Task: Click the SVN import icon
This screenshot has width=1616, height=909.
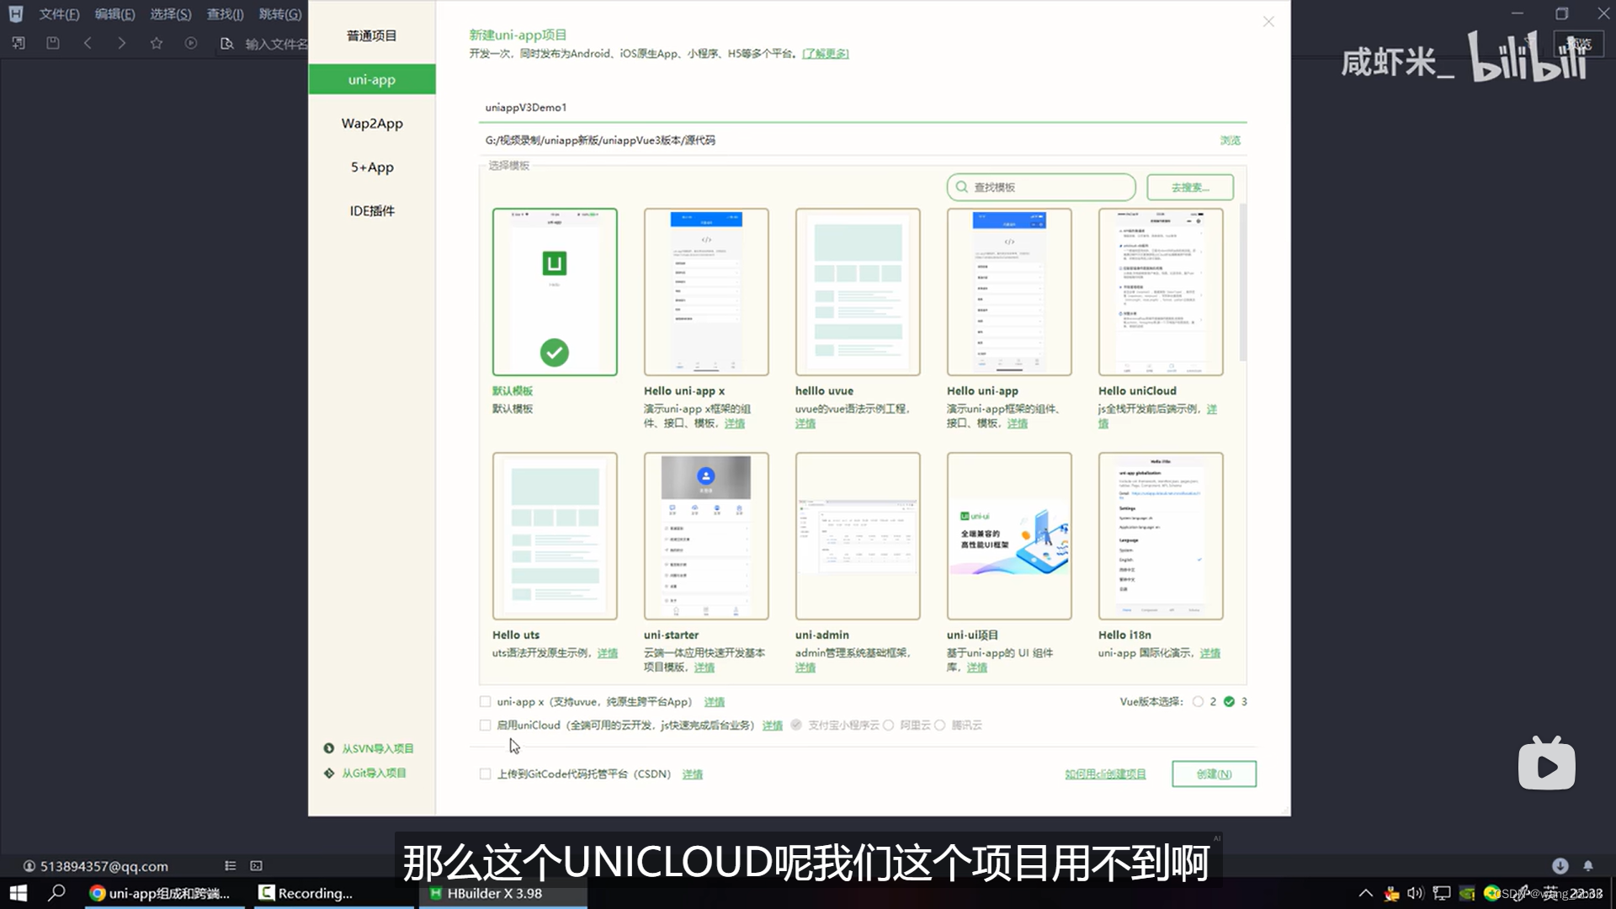Action: coord(329,748)
